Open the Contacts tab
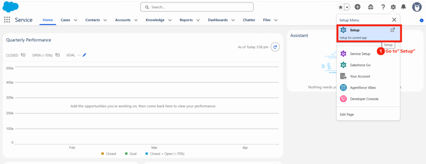This screenshot has width=426, height=164. click(x=92, y=20)
